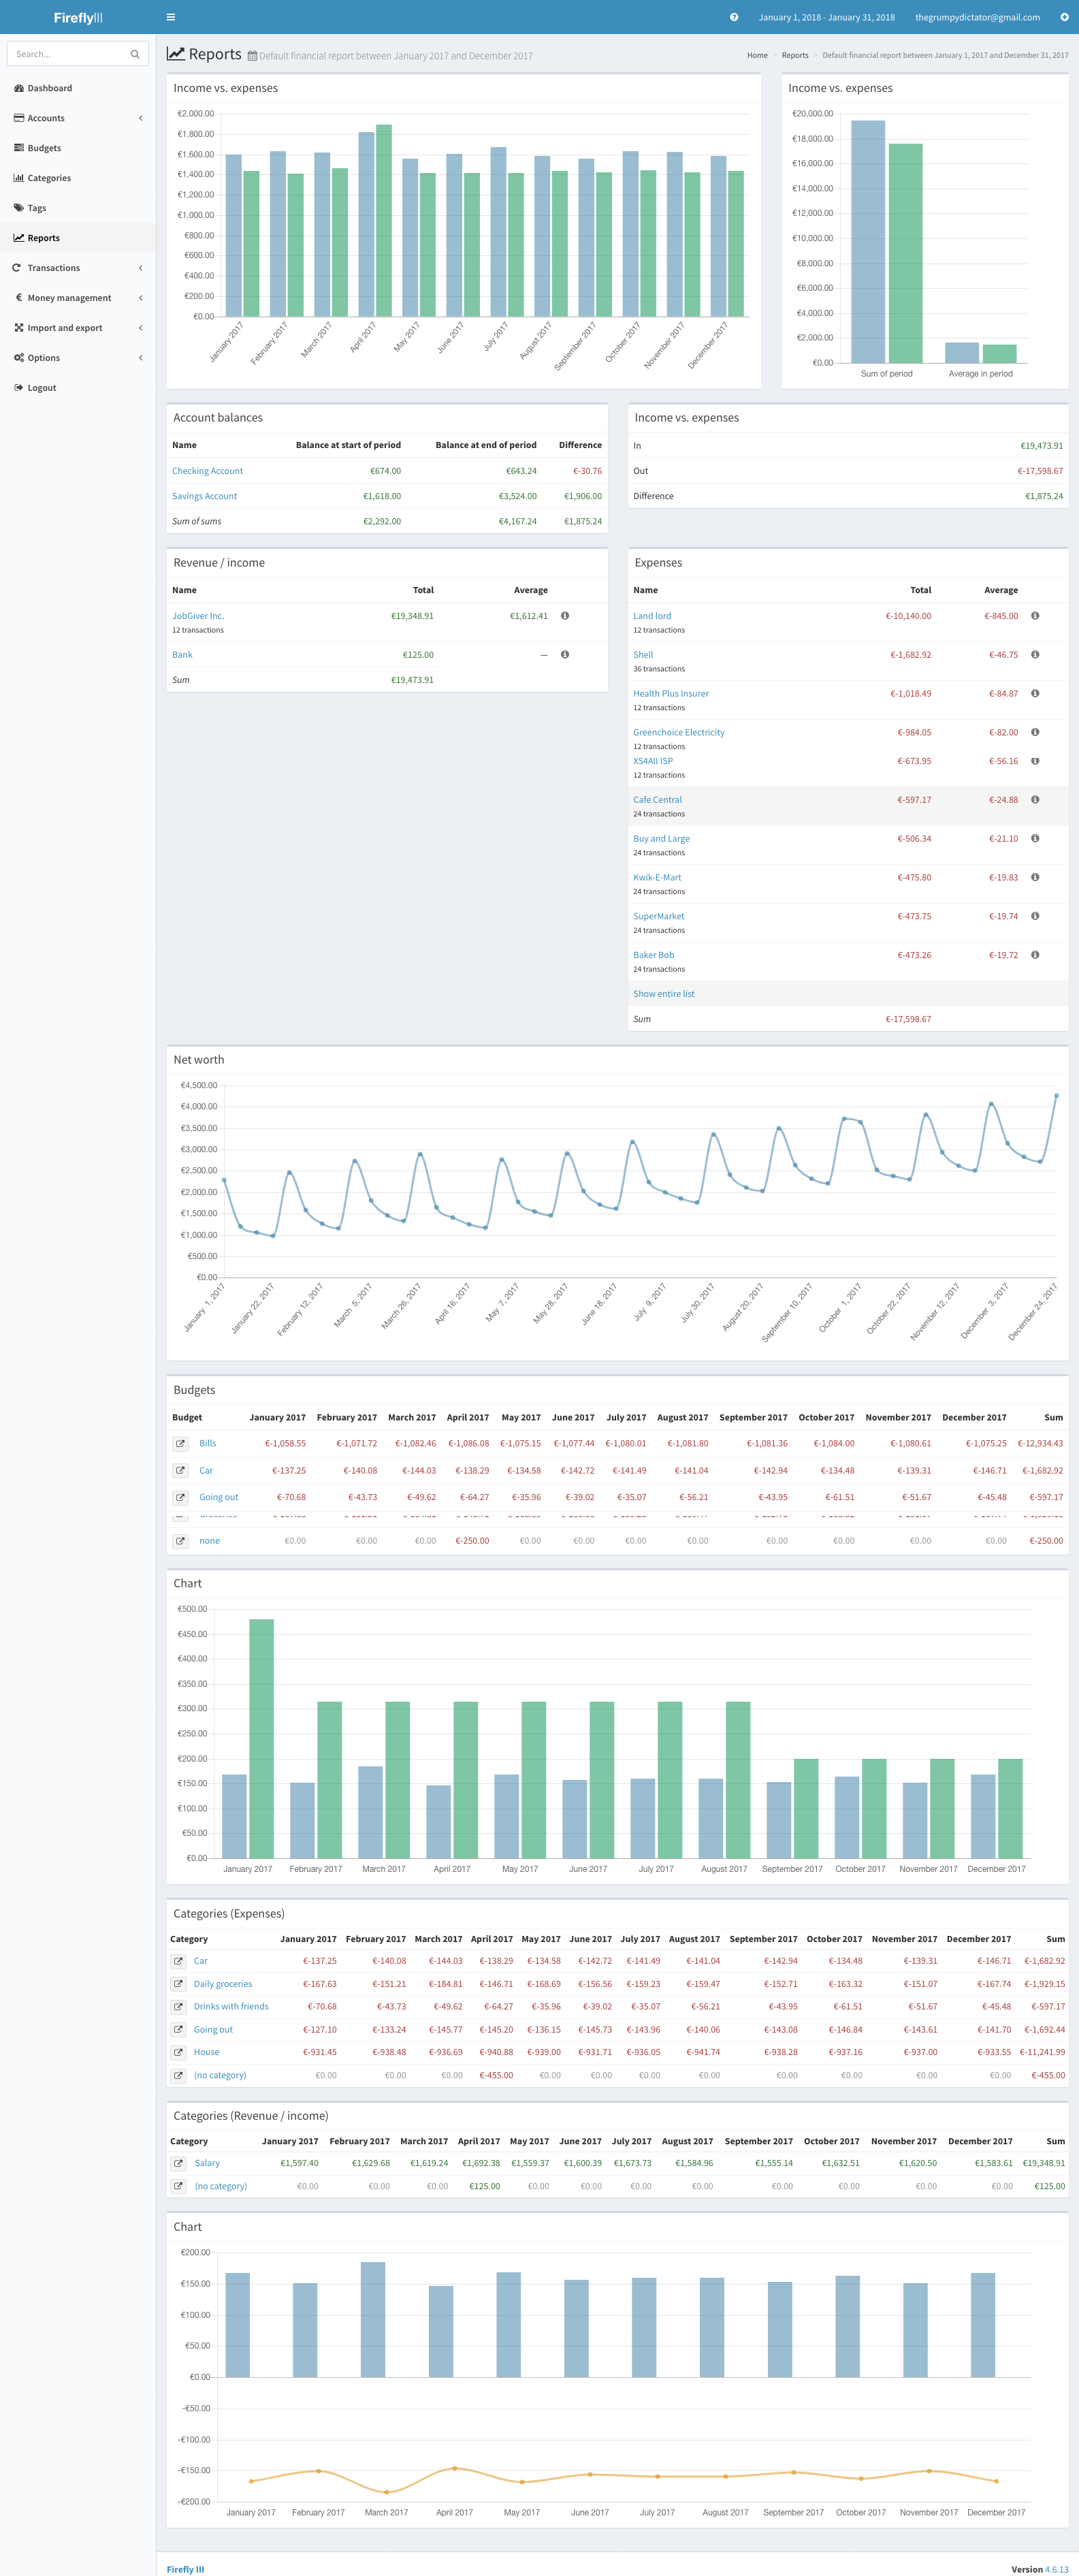The height and width of the screenshot is (2576, 1079).
Task: Click the search magnifier icon
Action: tap(135, 54)
